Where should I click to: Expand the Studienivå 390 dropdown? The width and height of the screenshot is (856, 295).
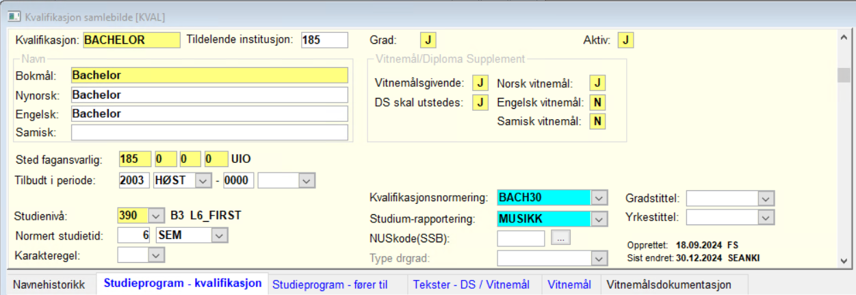(157, 216)
